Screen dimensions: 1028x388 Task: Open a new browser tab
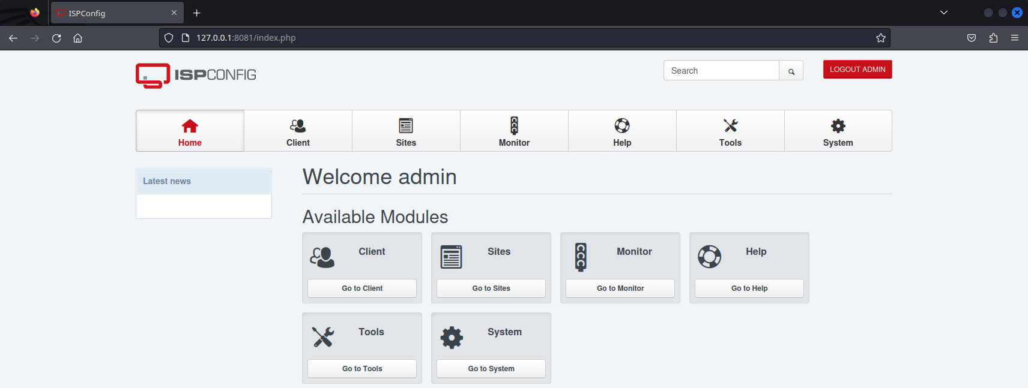coord(196,13)
